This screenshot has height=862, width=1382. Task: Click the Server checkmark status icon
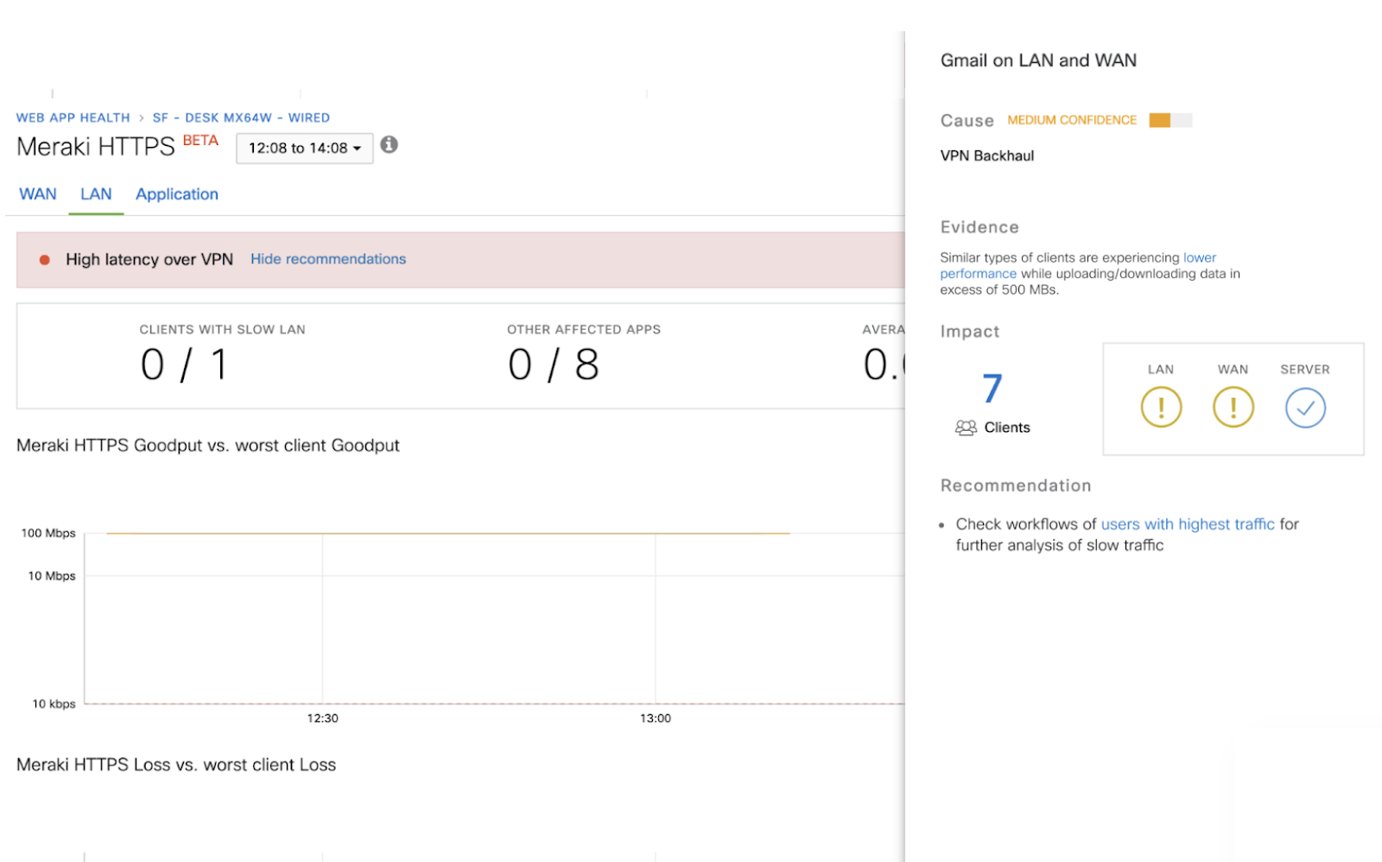tap(1305, 407)
